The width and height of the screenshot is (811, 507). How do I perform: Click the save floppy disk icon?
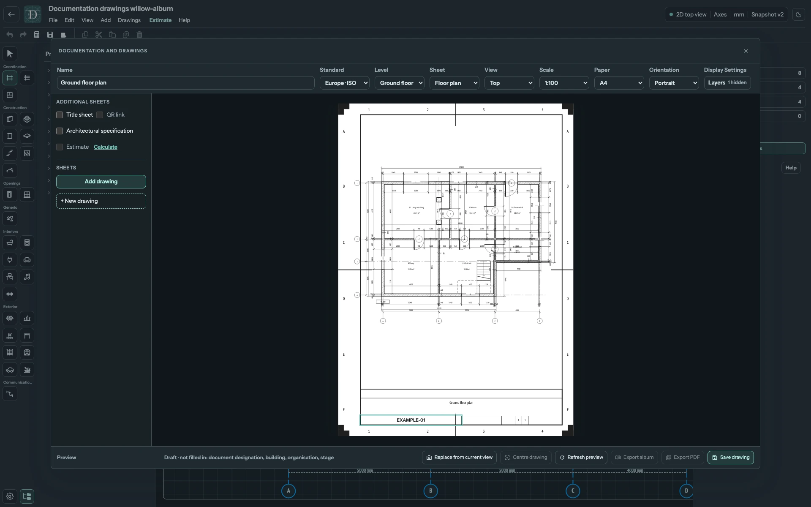coord(50,35)
